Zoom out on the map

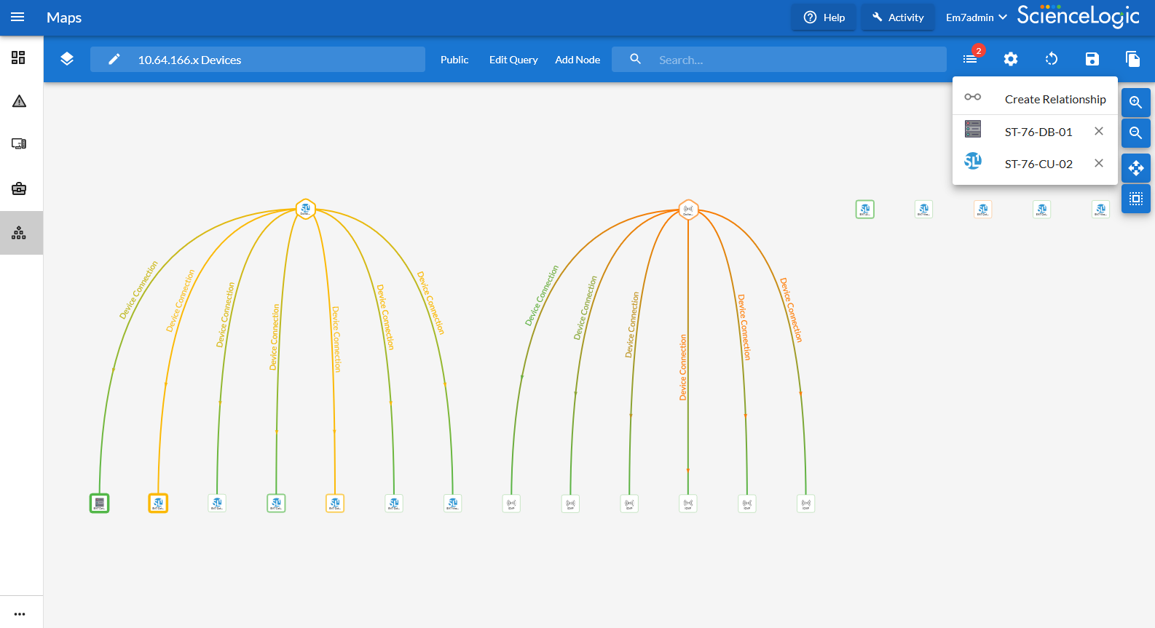click(1135, 133)
